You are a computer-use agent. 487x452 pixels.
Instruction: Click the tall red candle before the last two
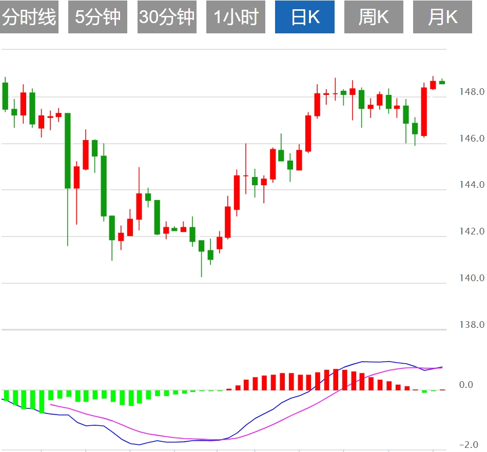(424, 111)
